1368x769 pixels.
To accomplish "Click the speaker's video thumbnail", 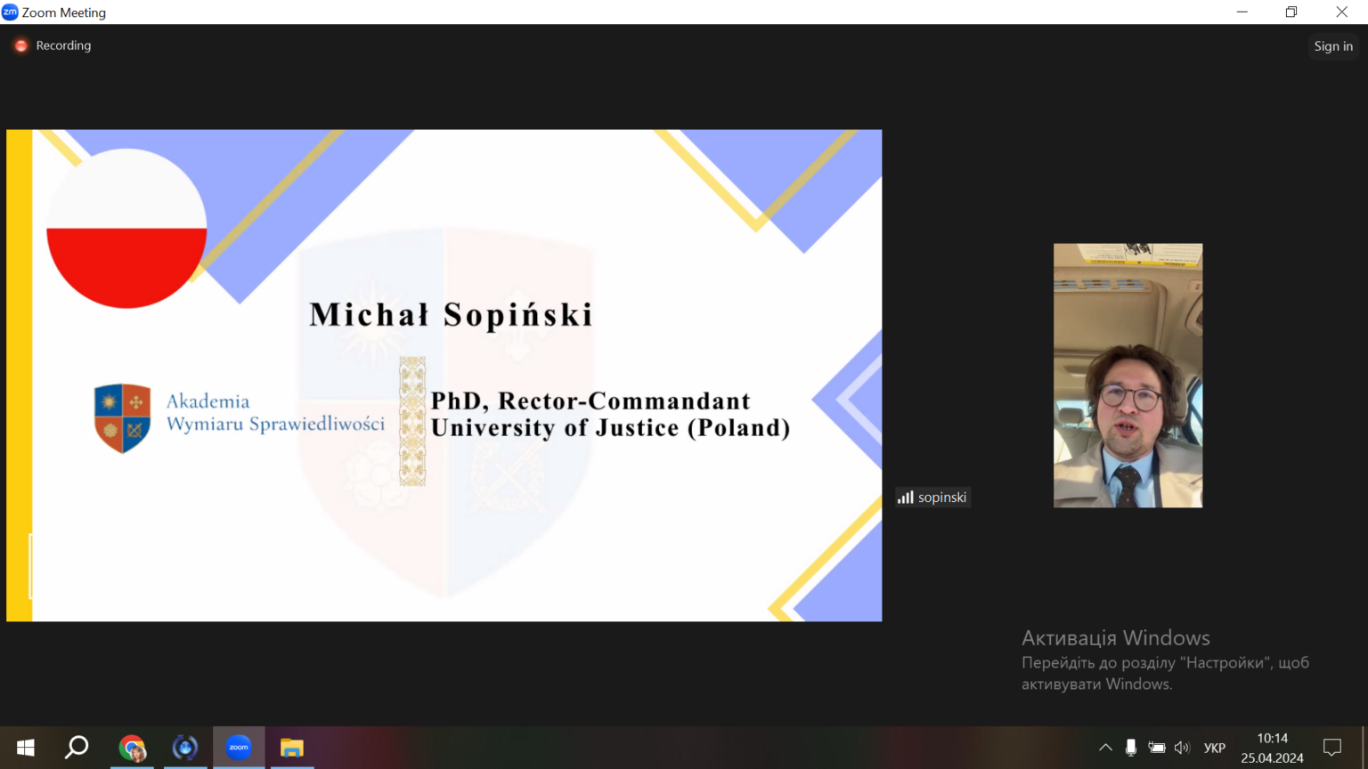I will point(1128,376).
